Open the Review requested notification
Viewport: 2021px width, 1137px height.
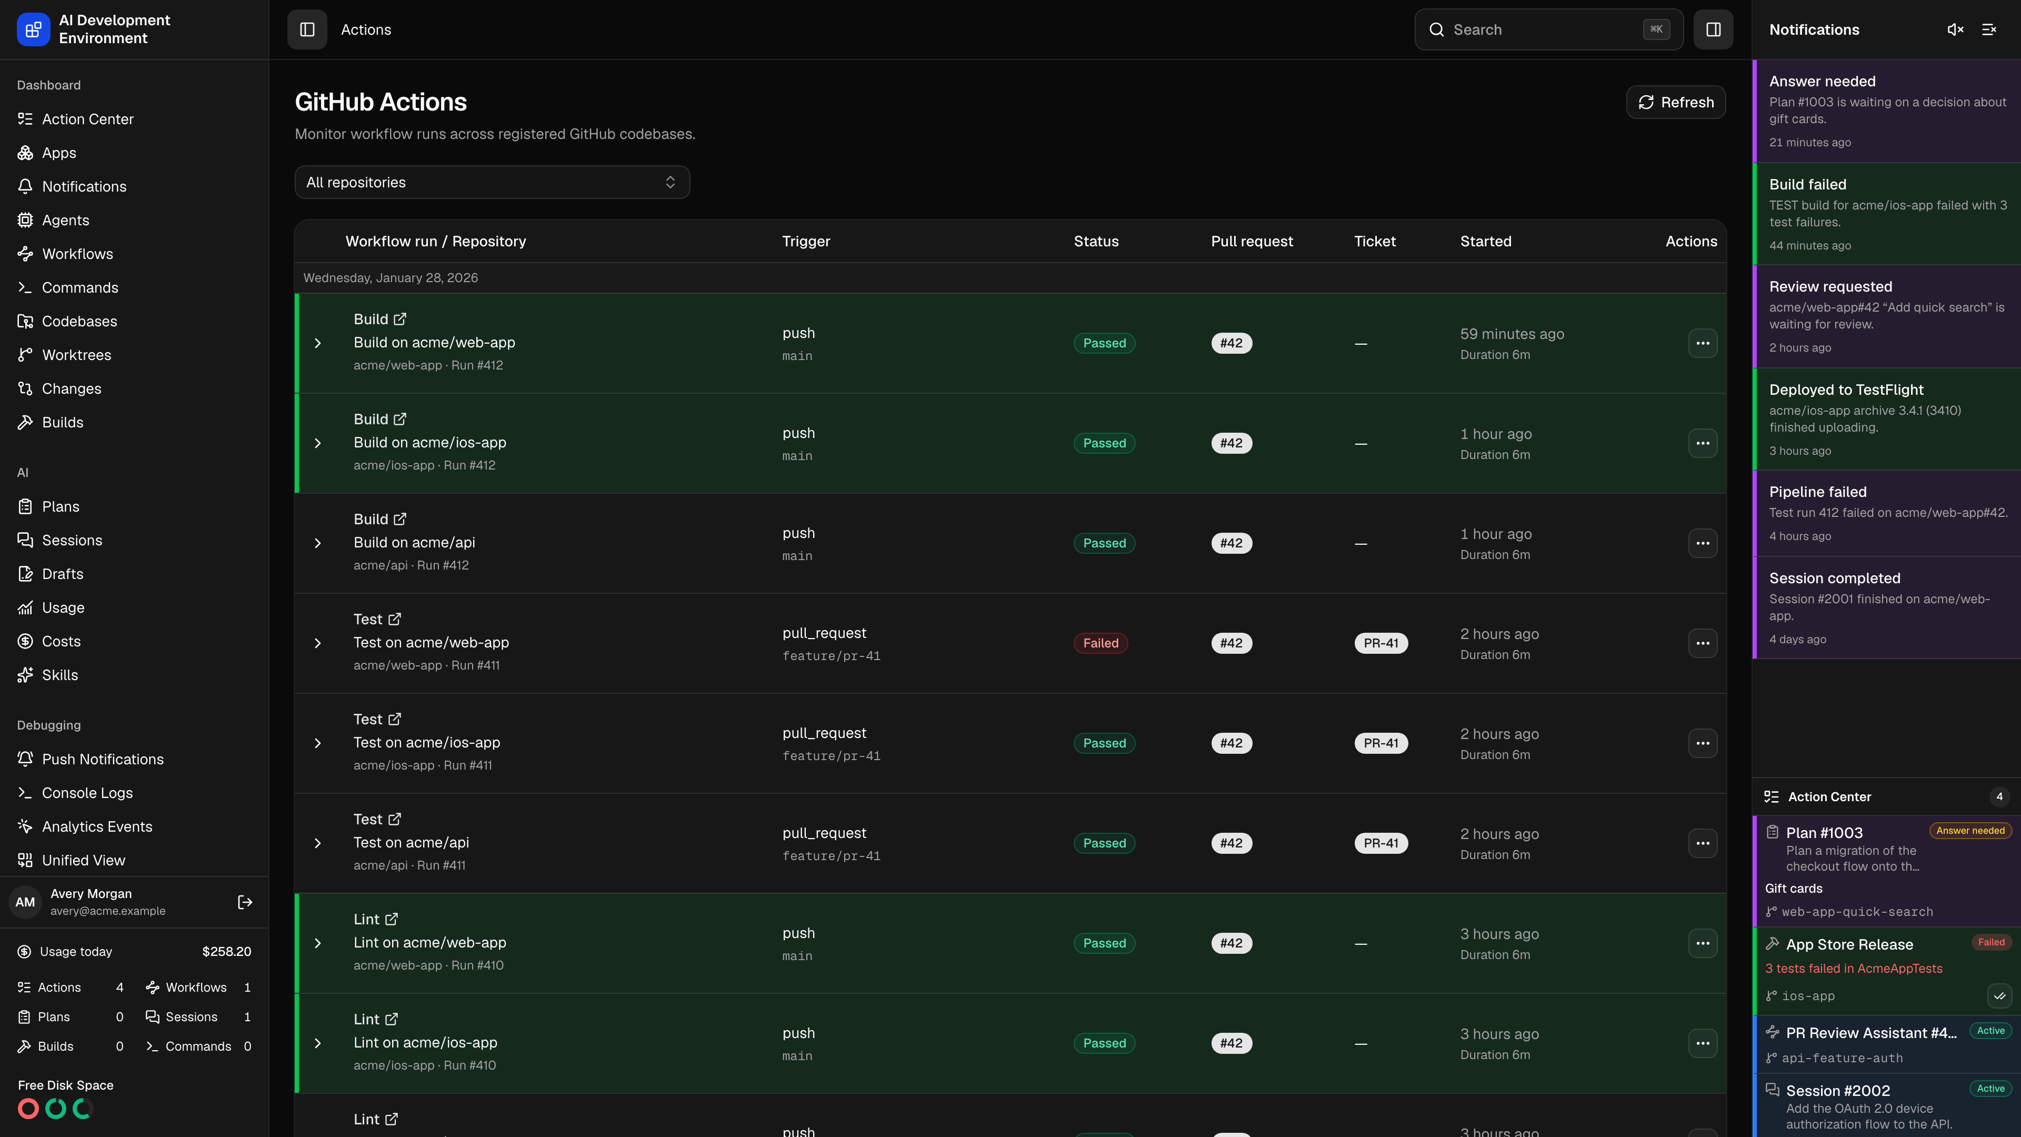point(1886,316)
